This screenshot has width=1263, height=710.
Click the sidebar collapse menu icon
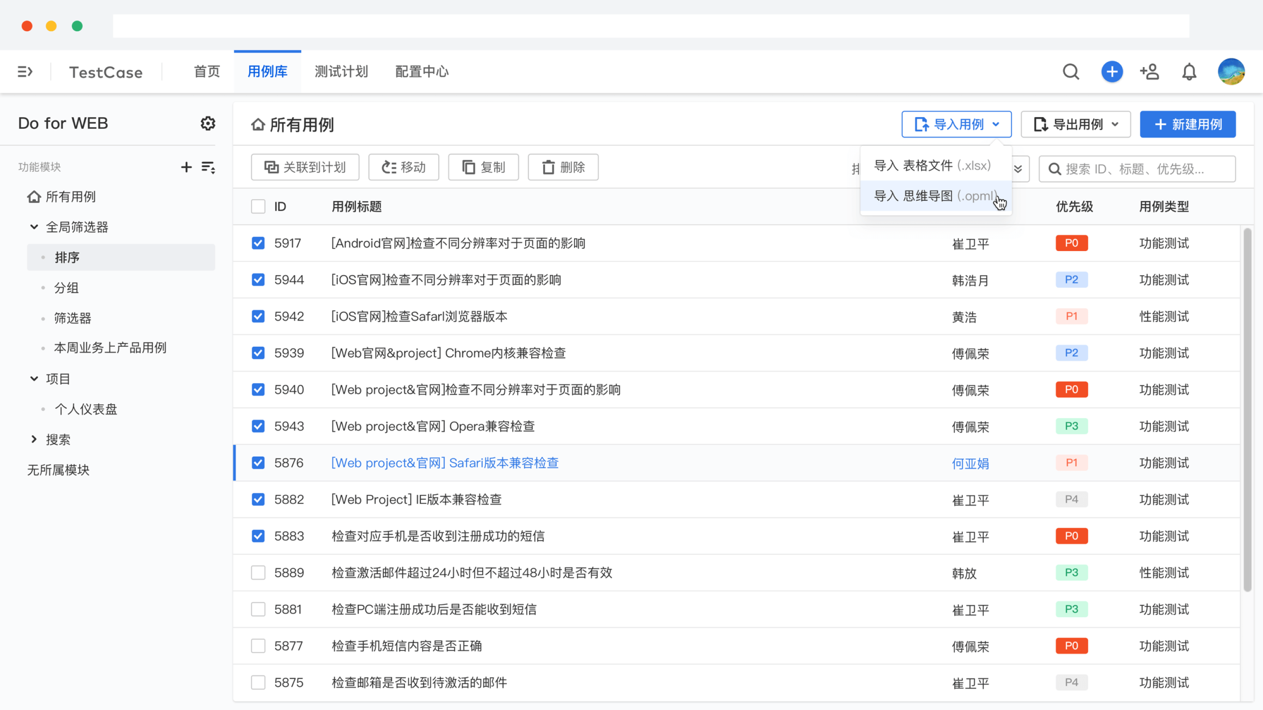[x=25, y=72]
